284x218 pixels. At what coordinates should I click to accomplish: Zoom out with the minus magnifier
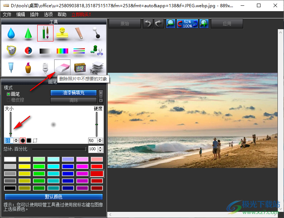coord(171,24)
